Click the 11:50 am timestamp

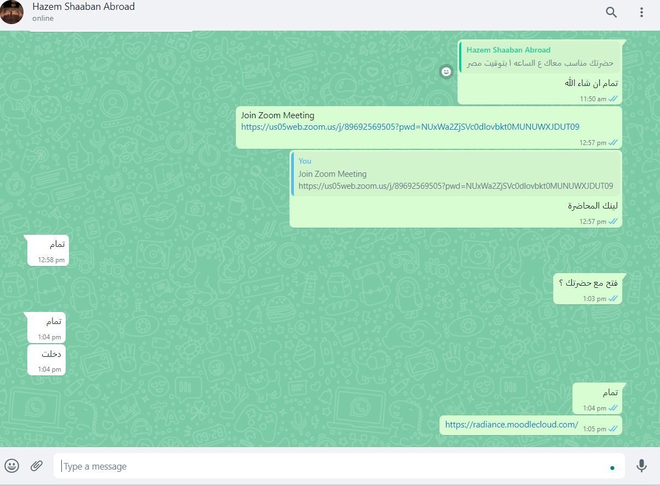coord(593,99)
